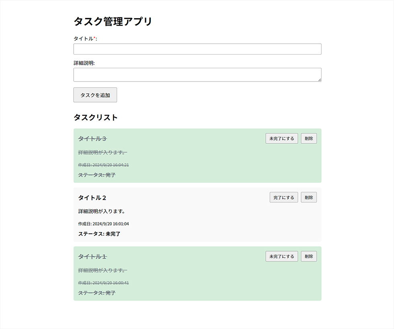Screen dimensions: 394x329
Task: Delete the タイトル1 task
Action: pos(309,256)
